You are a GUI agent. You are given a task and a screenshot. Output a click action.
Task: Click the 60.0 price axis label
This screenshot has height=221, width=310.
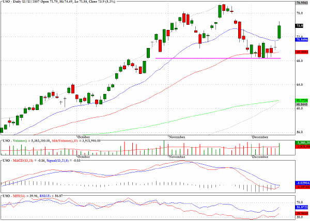click(x=300, y=108)
